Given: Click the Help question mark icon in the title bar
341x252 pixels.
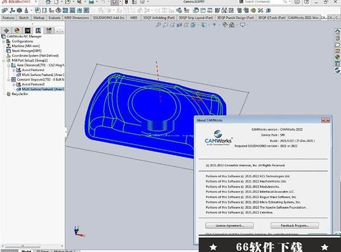Looking at the screenshot, I should tap(307, 2).
